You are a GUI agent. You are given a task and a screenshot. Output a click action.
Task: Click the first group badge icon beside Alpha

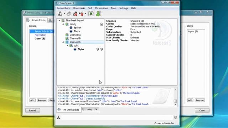(98, 49)
